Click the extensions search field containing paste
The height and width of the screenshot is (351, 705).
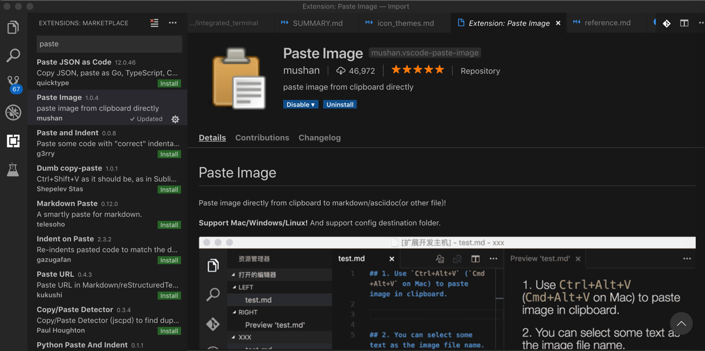[109, 44]
